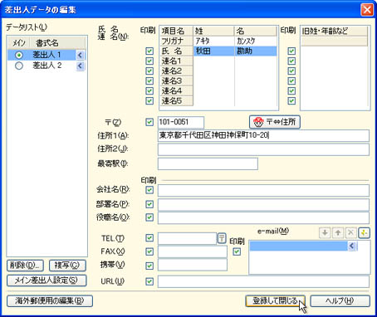Toggle the URL print checkbox
Screen dimensions: 377x317
(x=149, y=281)
